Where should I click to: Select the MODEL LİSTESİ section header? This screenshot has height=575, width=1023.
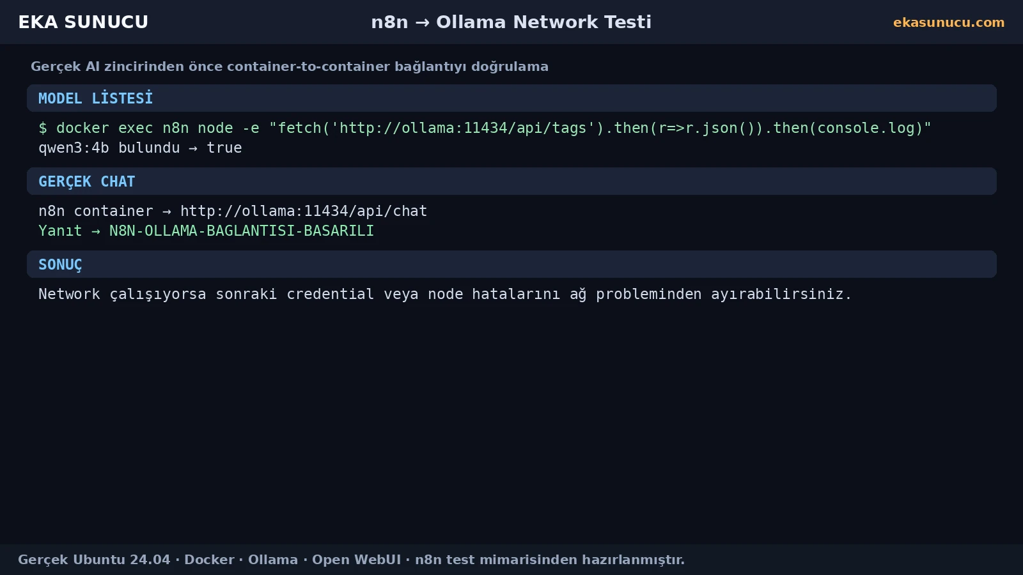click(511, 98)
